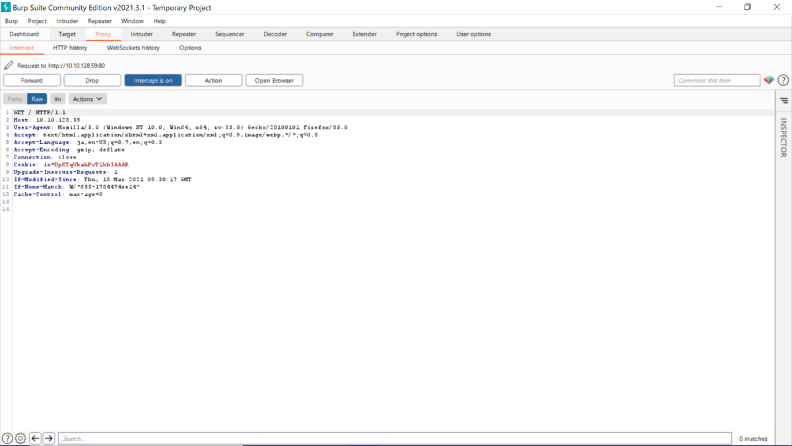Open the HTTP history sub-tab
Screen dimensions: 792x446
tap(70, 48)
